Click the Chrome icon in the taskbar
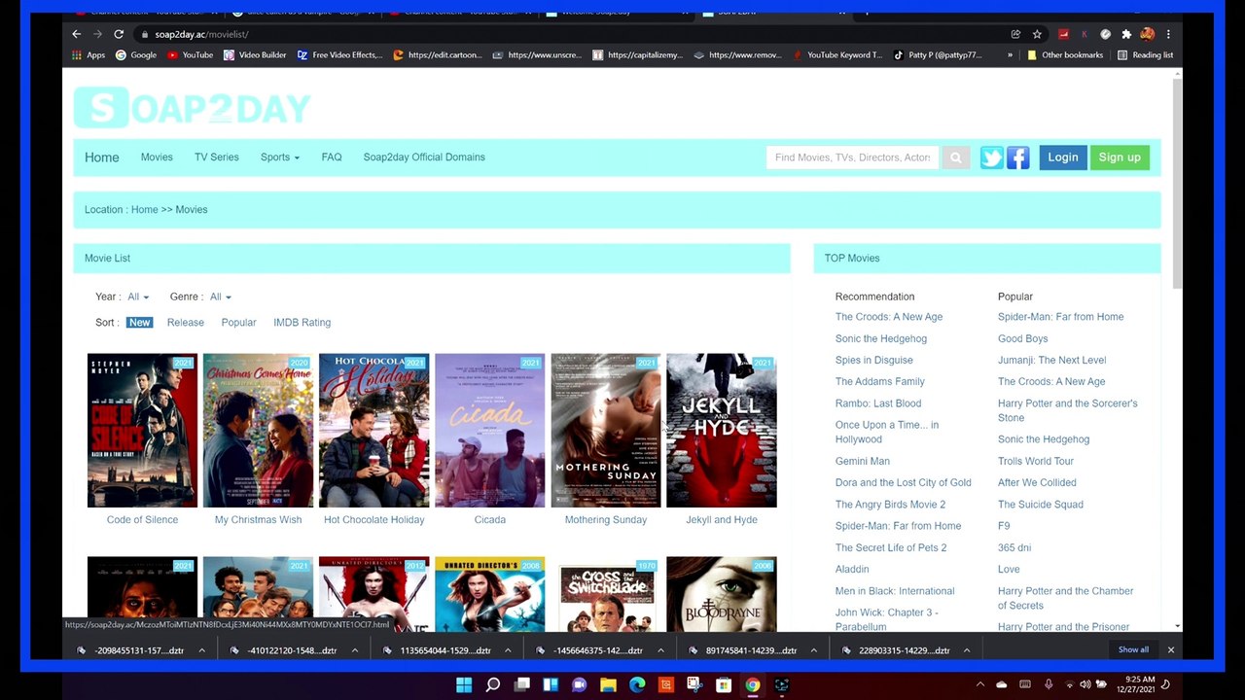This screenshot has width=1245, height=700. tap(753, 685)
